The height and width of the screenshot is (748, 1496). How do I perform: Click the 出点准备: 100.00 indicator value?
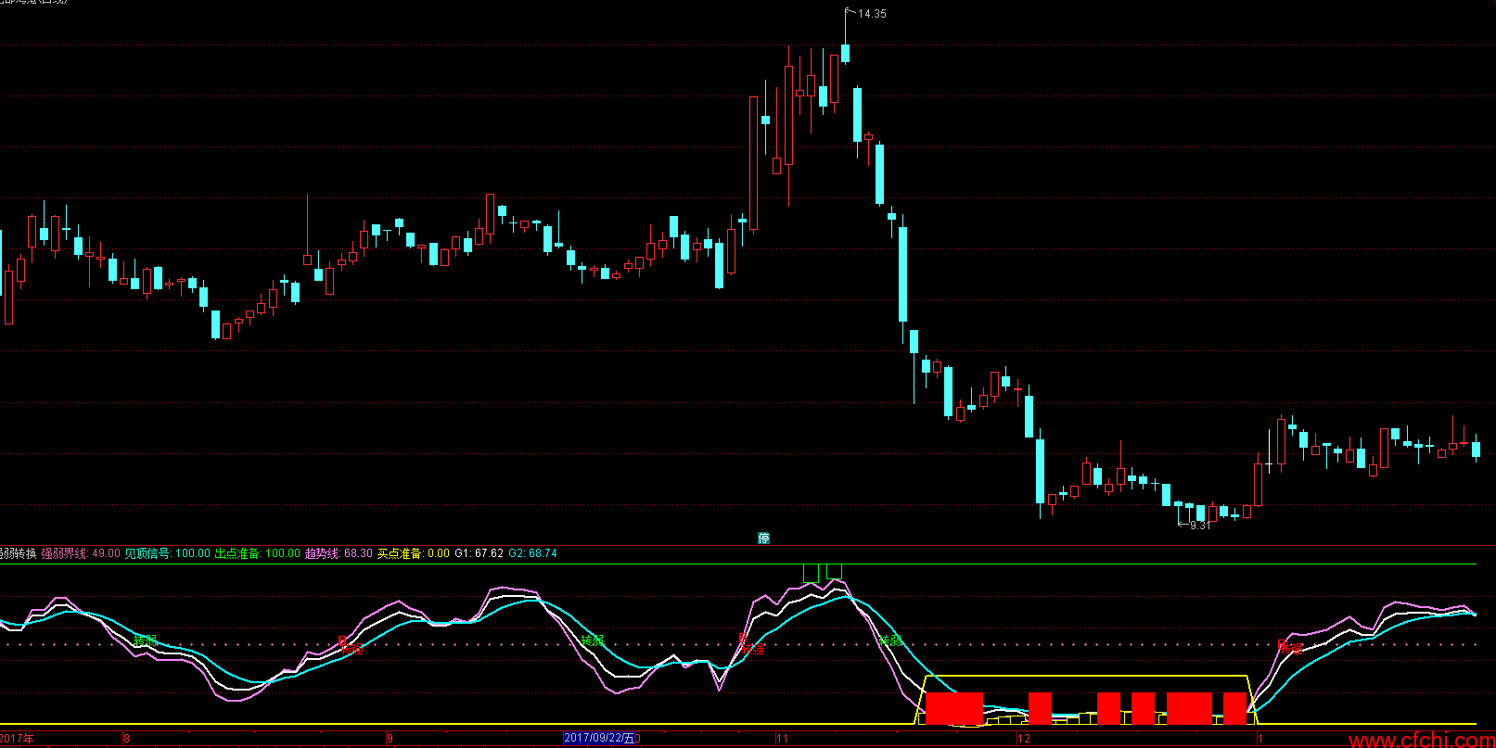coord(258,553)
